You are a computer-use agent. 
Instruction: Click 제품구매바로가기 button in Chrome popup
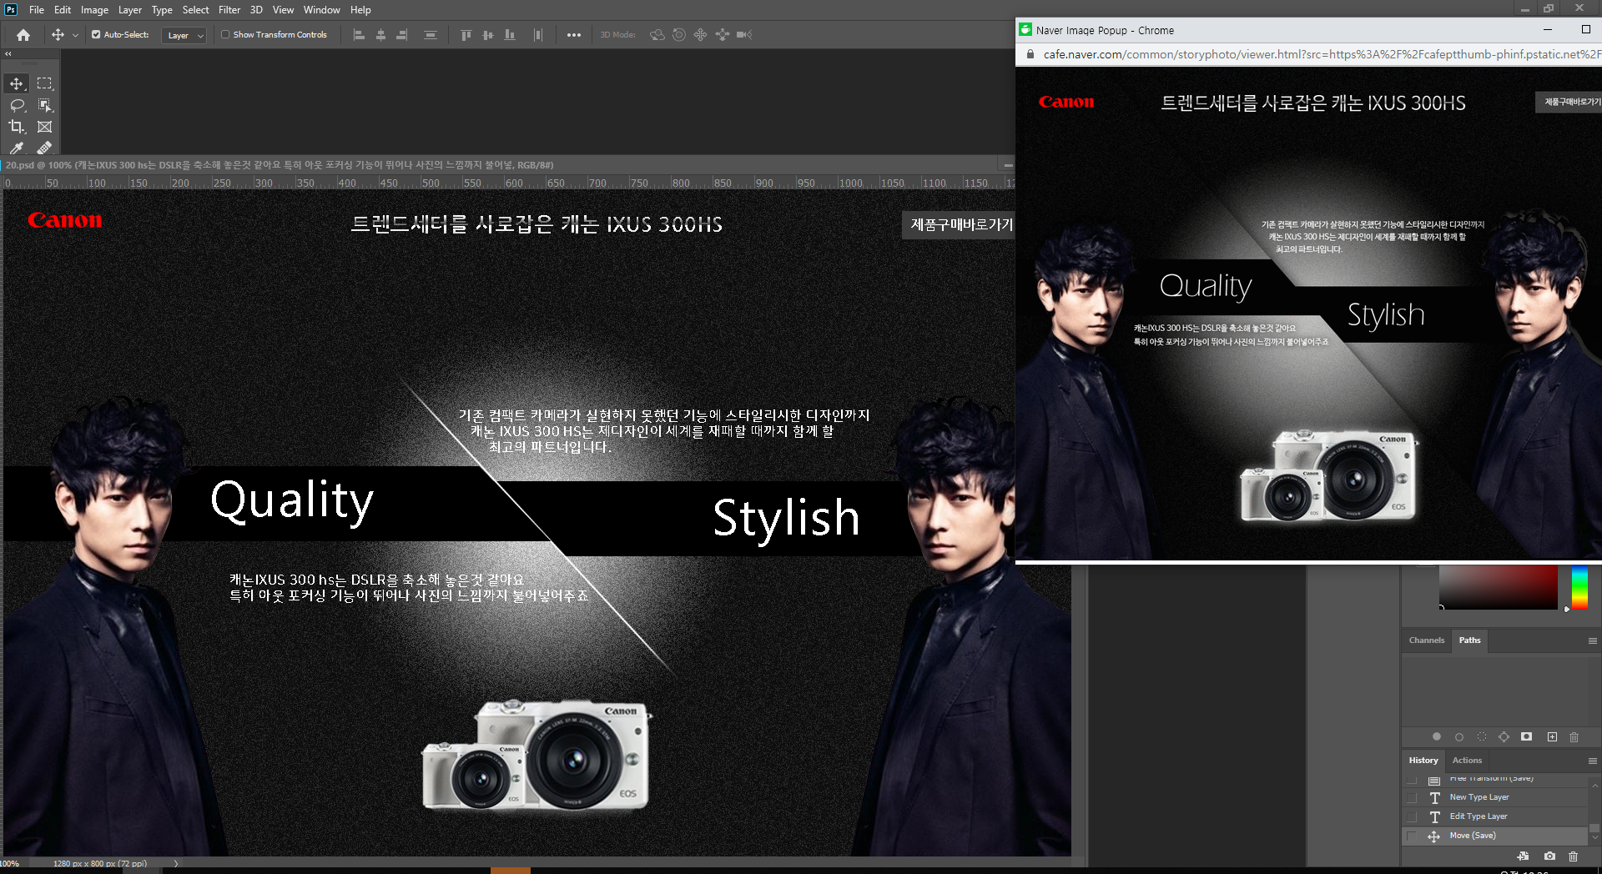1570,102
